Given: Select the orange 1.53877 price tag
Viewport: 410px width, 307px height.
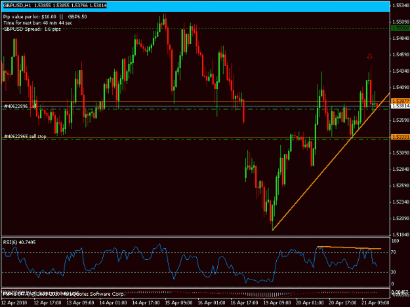Looking at the screenshot, I should [x=400, y=101].
